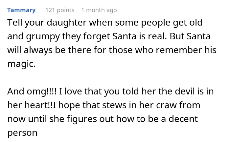Click 'her heart!!' text in comment

pyautogui.click(x=30, y=105)
